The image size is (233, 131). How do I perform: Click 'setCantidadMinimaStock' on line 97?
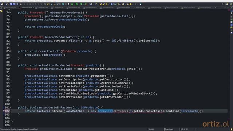[x=78, y=94]
